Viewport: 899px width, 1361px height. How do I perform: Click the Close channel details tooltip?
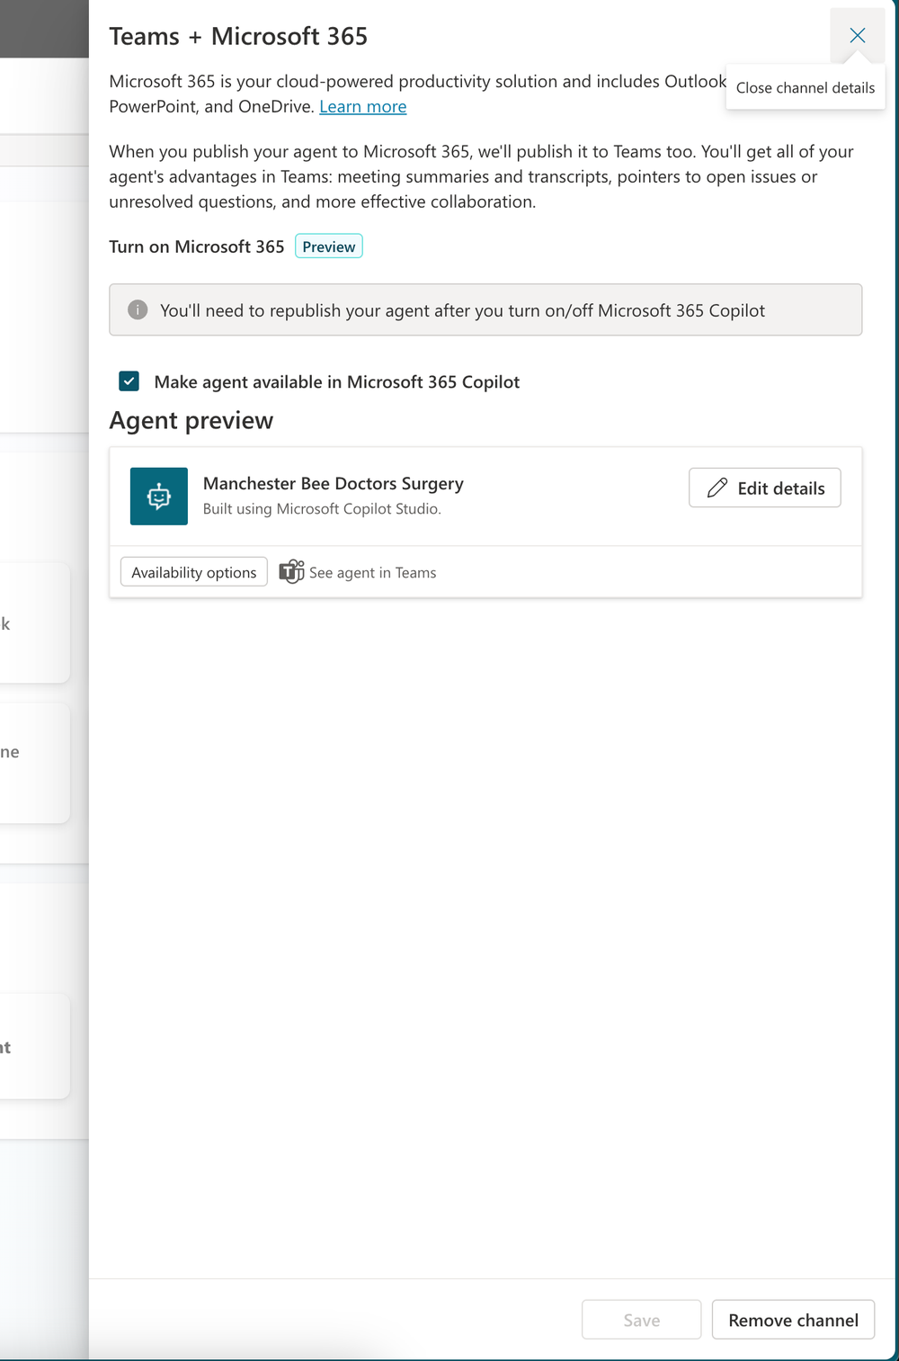coord(805,87)
